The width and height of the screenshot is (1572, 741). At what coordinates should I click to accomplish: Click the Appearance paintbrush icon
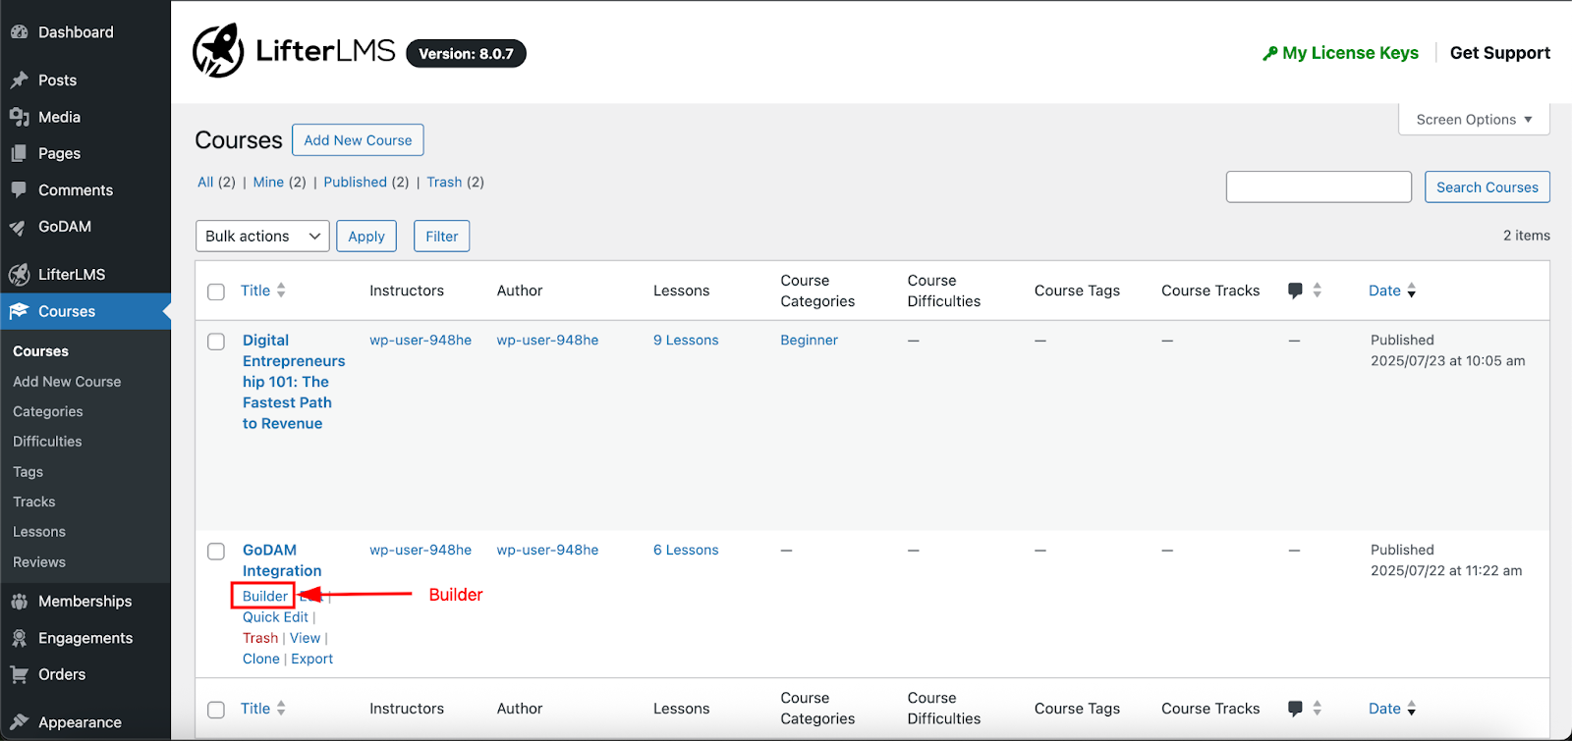pos(19,722)
